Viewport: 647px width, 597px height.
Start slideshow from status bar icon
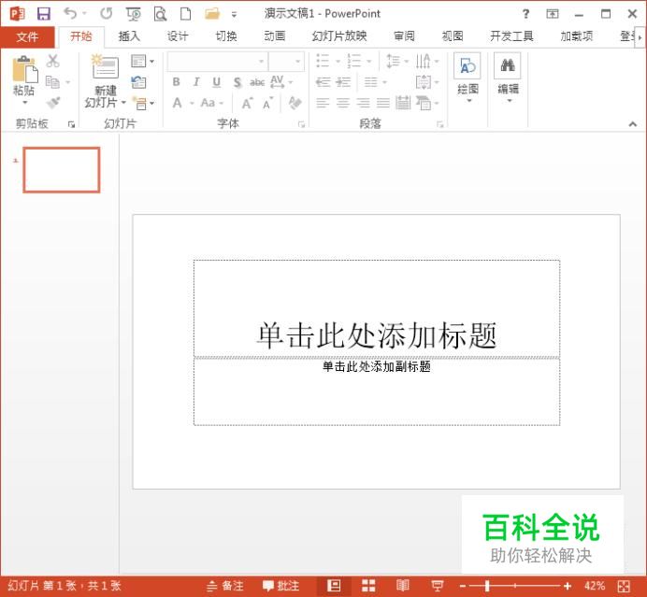436,586
